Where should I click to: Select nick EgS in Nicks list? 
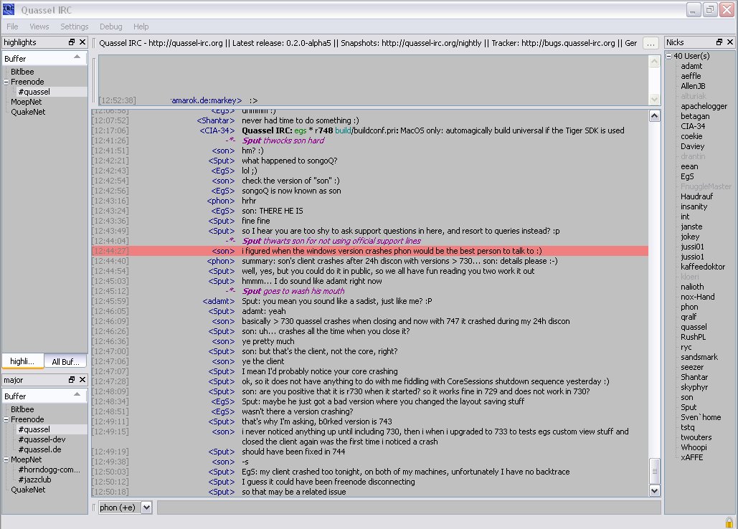click(x=686, y=176)
